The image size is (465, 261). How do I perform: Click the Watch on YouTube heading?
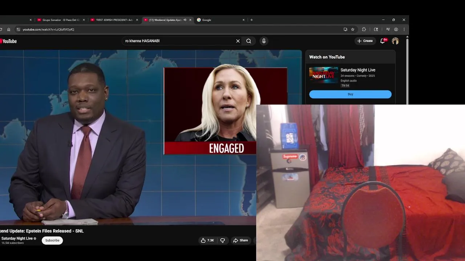(327, 57)
